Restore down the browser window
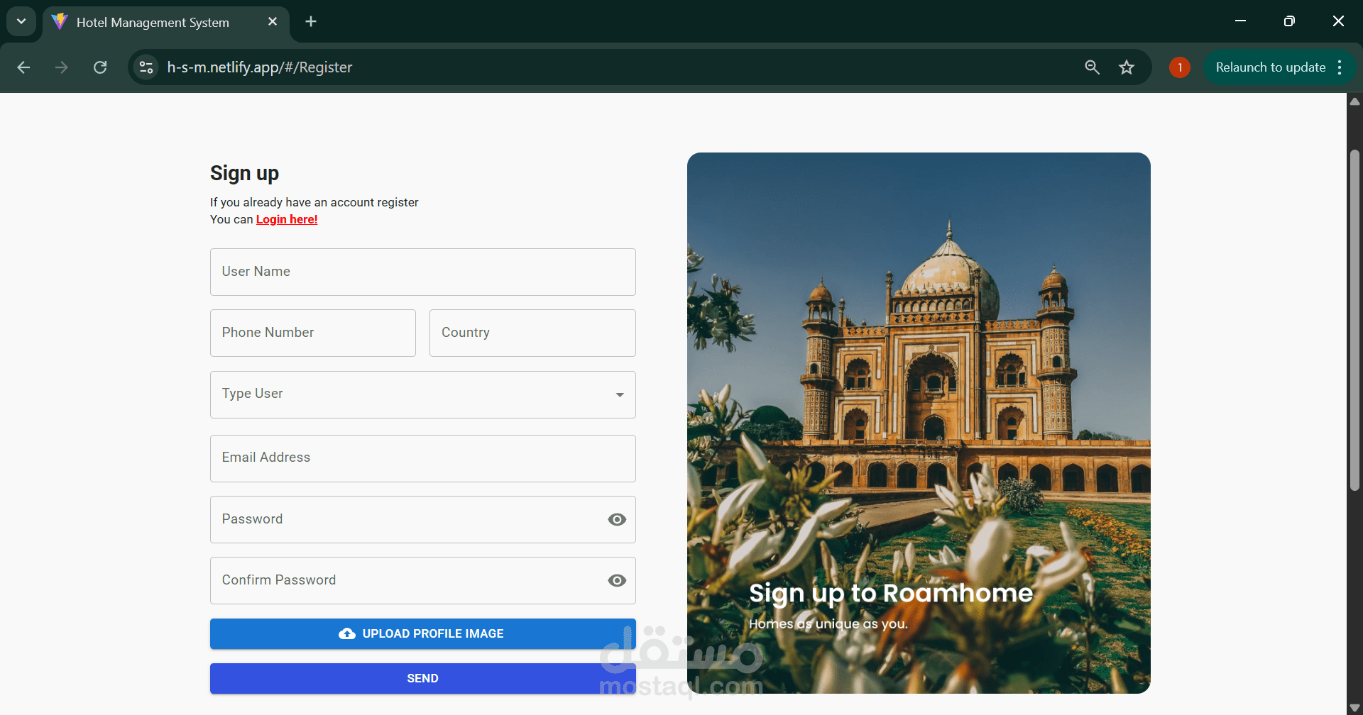 click(x=1289, y=21)
